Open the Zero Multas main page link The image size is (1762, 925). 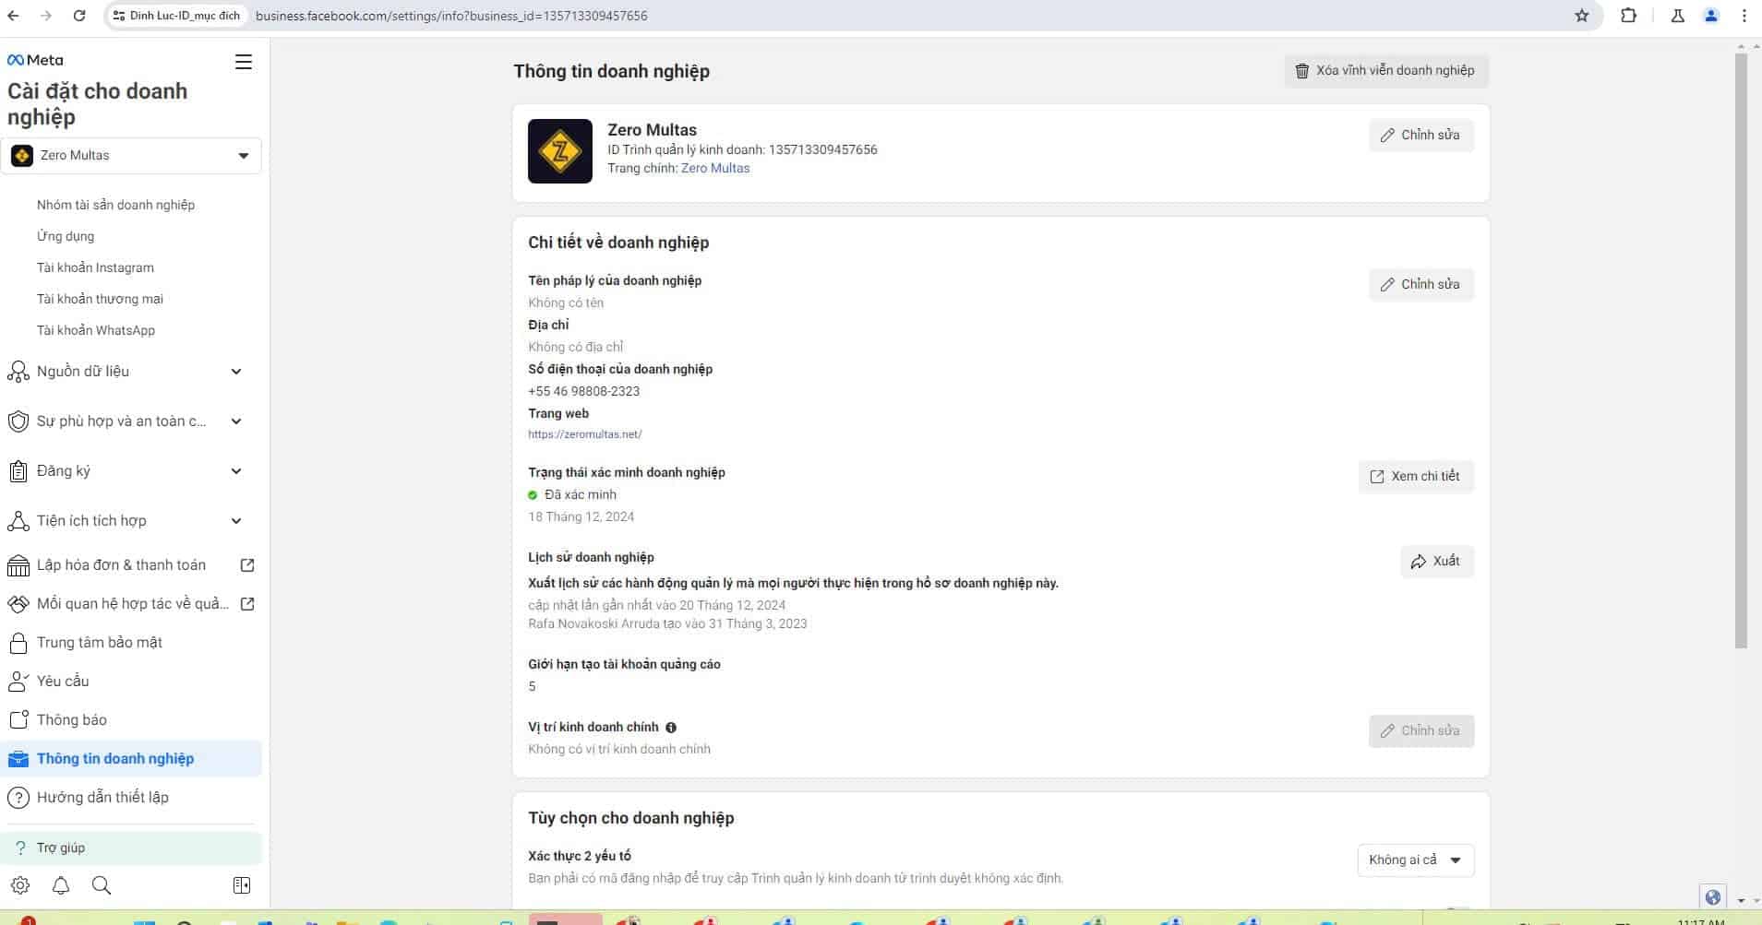tap(715, 168)
